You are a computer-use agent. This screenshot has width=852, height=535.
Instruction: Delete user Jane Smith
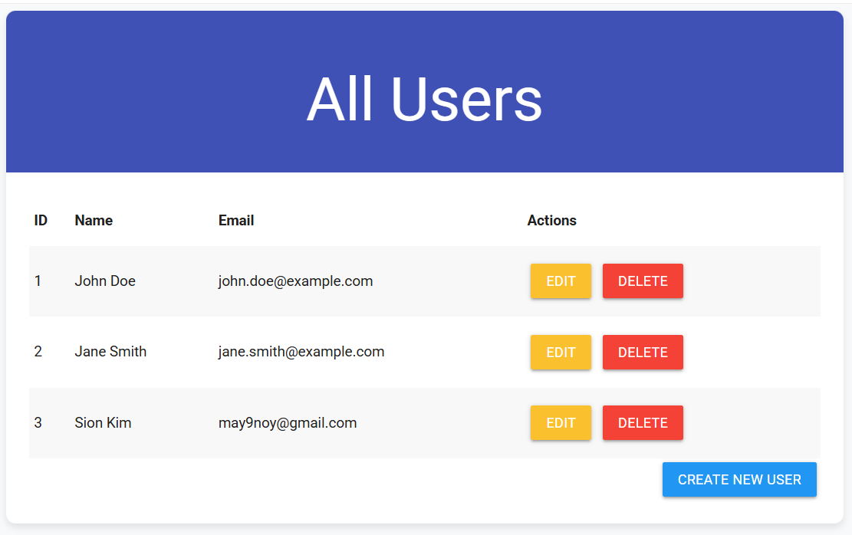pyautogui.click(x=643, y=352)
